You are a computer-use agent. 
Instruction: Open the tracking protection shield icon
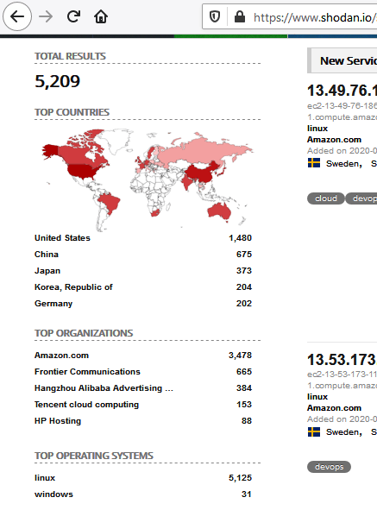click(215, 16)
